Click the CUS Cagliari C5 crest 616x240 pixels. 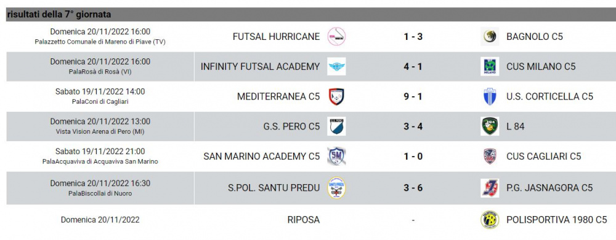490,157
